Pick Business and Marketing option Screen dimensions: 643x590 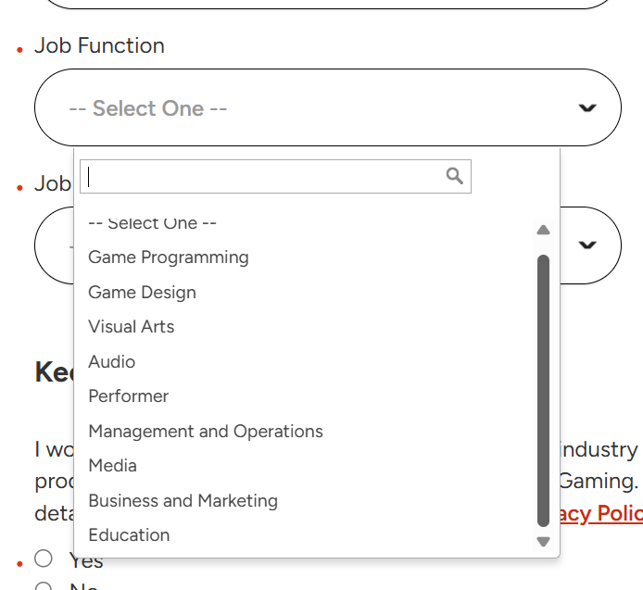pyautogui.click(x=183, y=501)
